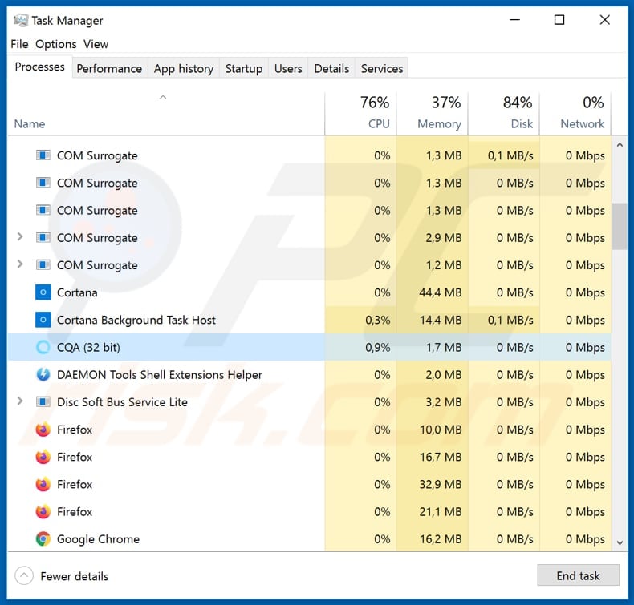Screen dimensions: 634x605
Task: Click the Fewer details link
Action: coord(75,576)
